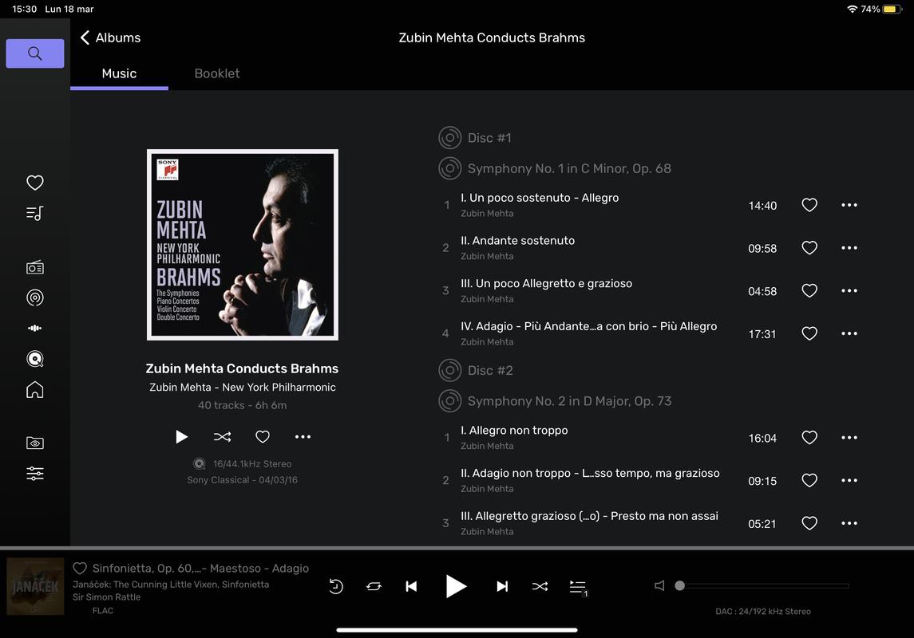The width and height of the screenshot is (914, 638).
Task: Open the play queue icon
Action: click(x=578, y=587)
